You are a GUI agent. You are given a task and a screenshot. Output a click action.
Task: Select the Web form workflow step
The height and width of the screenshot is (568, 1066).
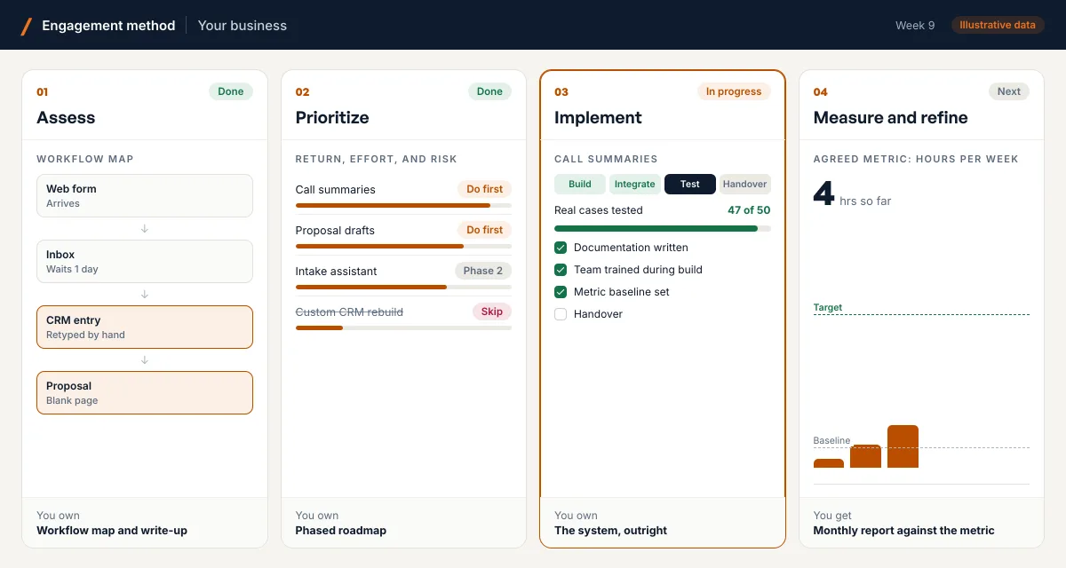point(145,196)
